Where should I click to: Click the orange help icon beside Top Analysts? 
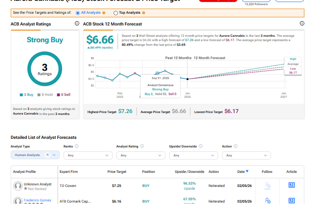pos(143,13)
